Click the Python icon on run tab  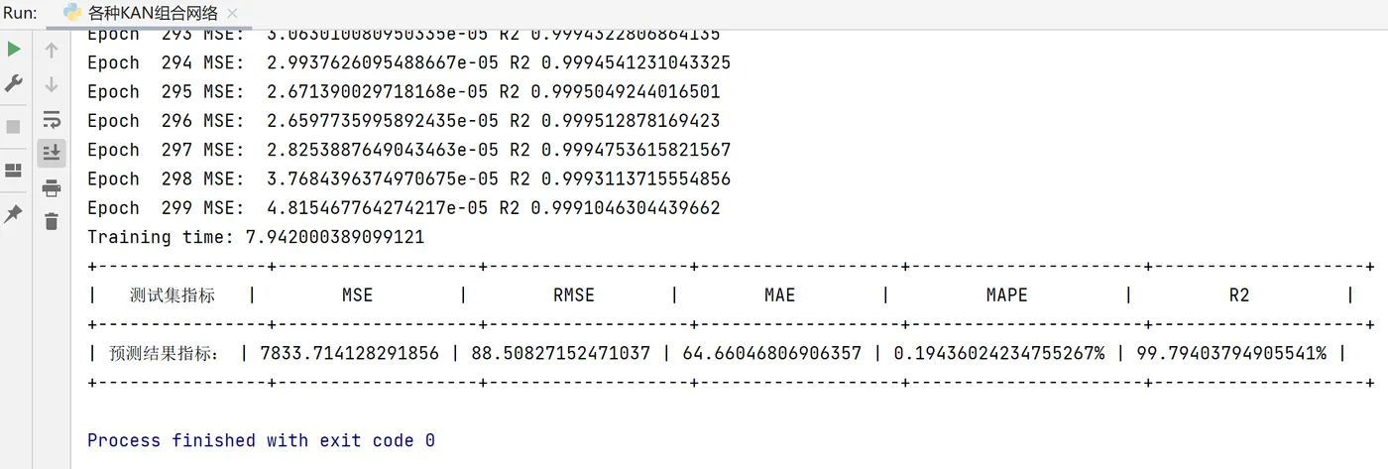point(73,13)
